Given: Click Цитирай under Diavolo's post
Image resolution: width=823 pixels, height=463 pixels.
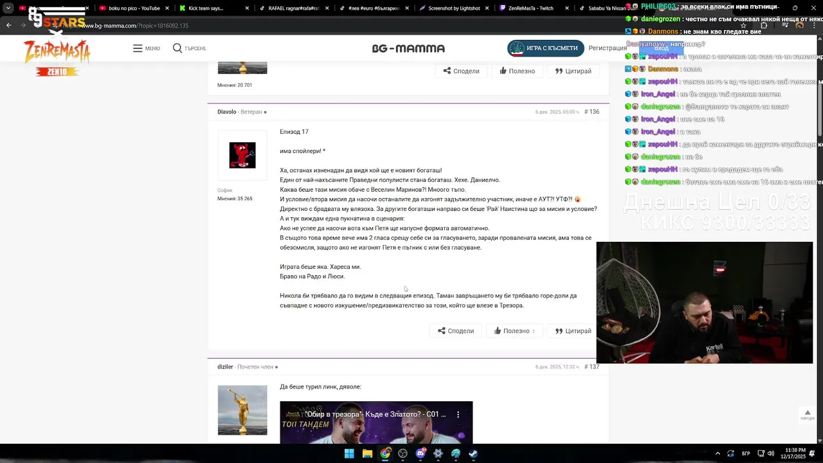Looking at the screenshot, I should [573, 331].
